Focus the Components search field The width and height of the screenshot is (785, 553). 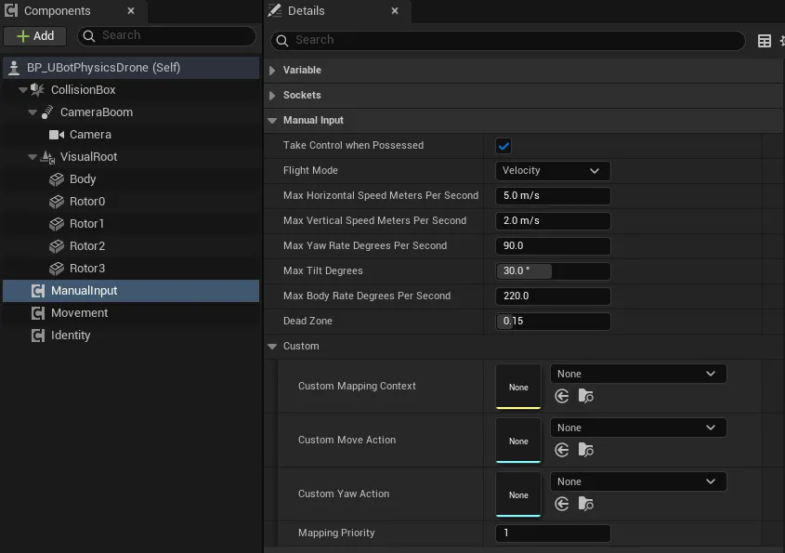click(166, 35)
